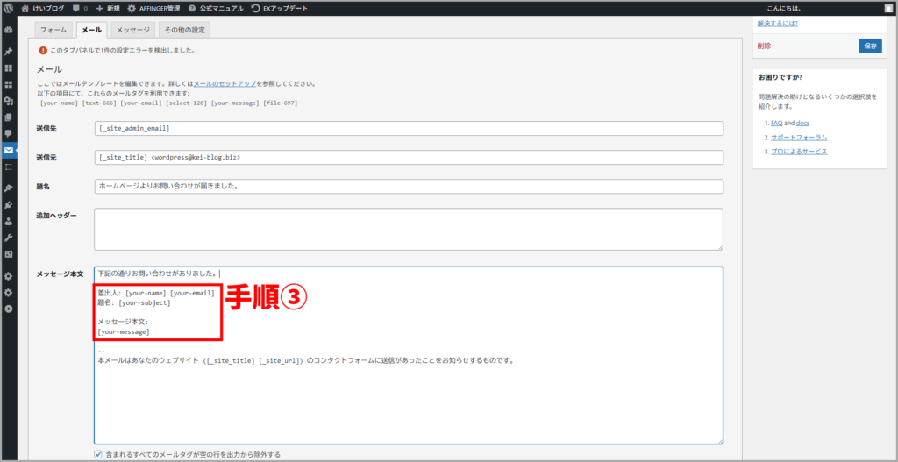898x462 pixels.
Task: Open Users icon in sidebar
Action: [x=9, y=221]
